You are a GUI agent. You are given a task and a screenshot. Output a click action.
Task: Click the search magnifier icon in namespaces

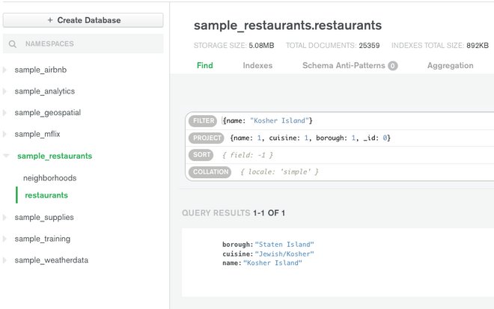point(13,45)
